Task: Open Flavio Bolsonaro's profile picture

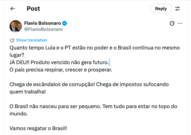Action: 15,26
